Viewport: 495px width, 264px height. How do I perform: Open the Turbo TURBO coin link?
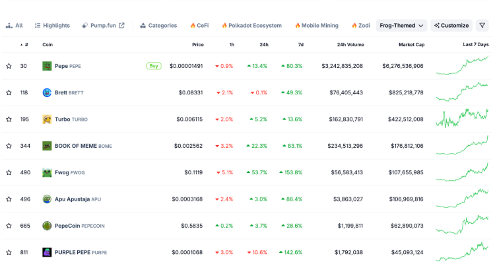click(x=71, y=119)
